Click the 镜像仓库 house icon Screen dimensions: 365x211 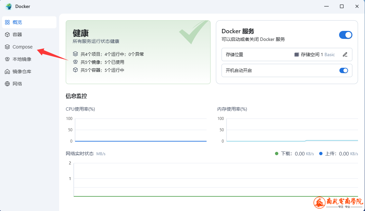[x=7, y=71]
